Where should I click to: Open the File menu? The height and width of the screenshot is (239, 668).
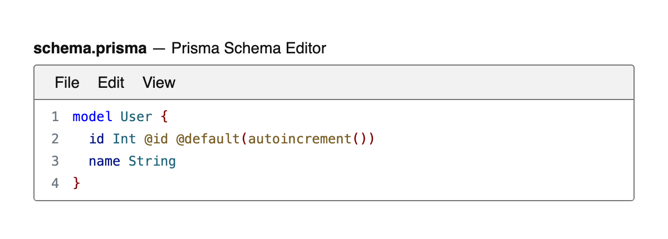[67, 83]
